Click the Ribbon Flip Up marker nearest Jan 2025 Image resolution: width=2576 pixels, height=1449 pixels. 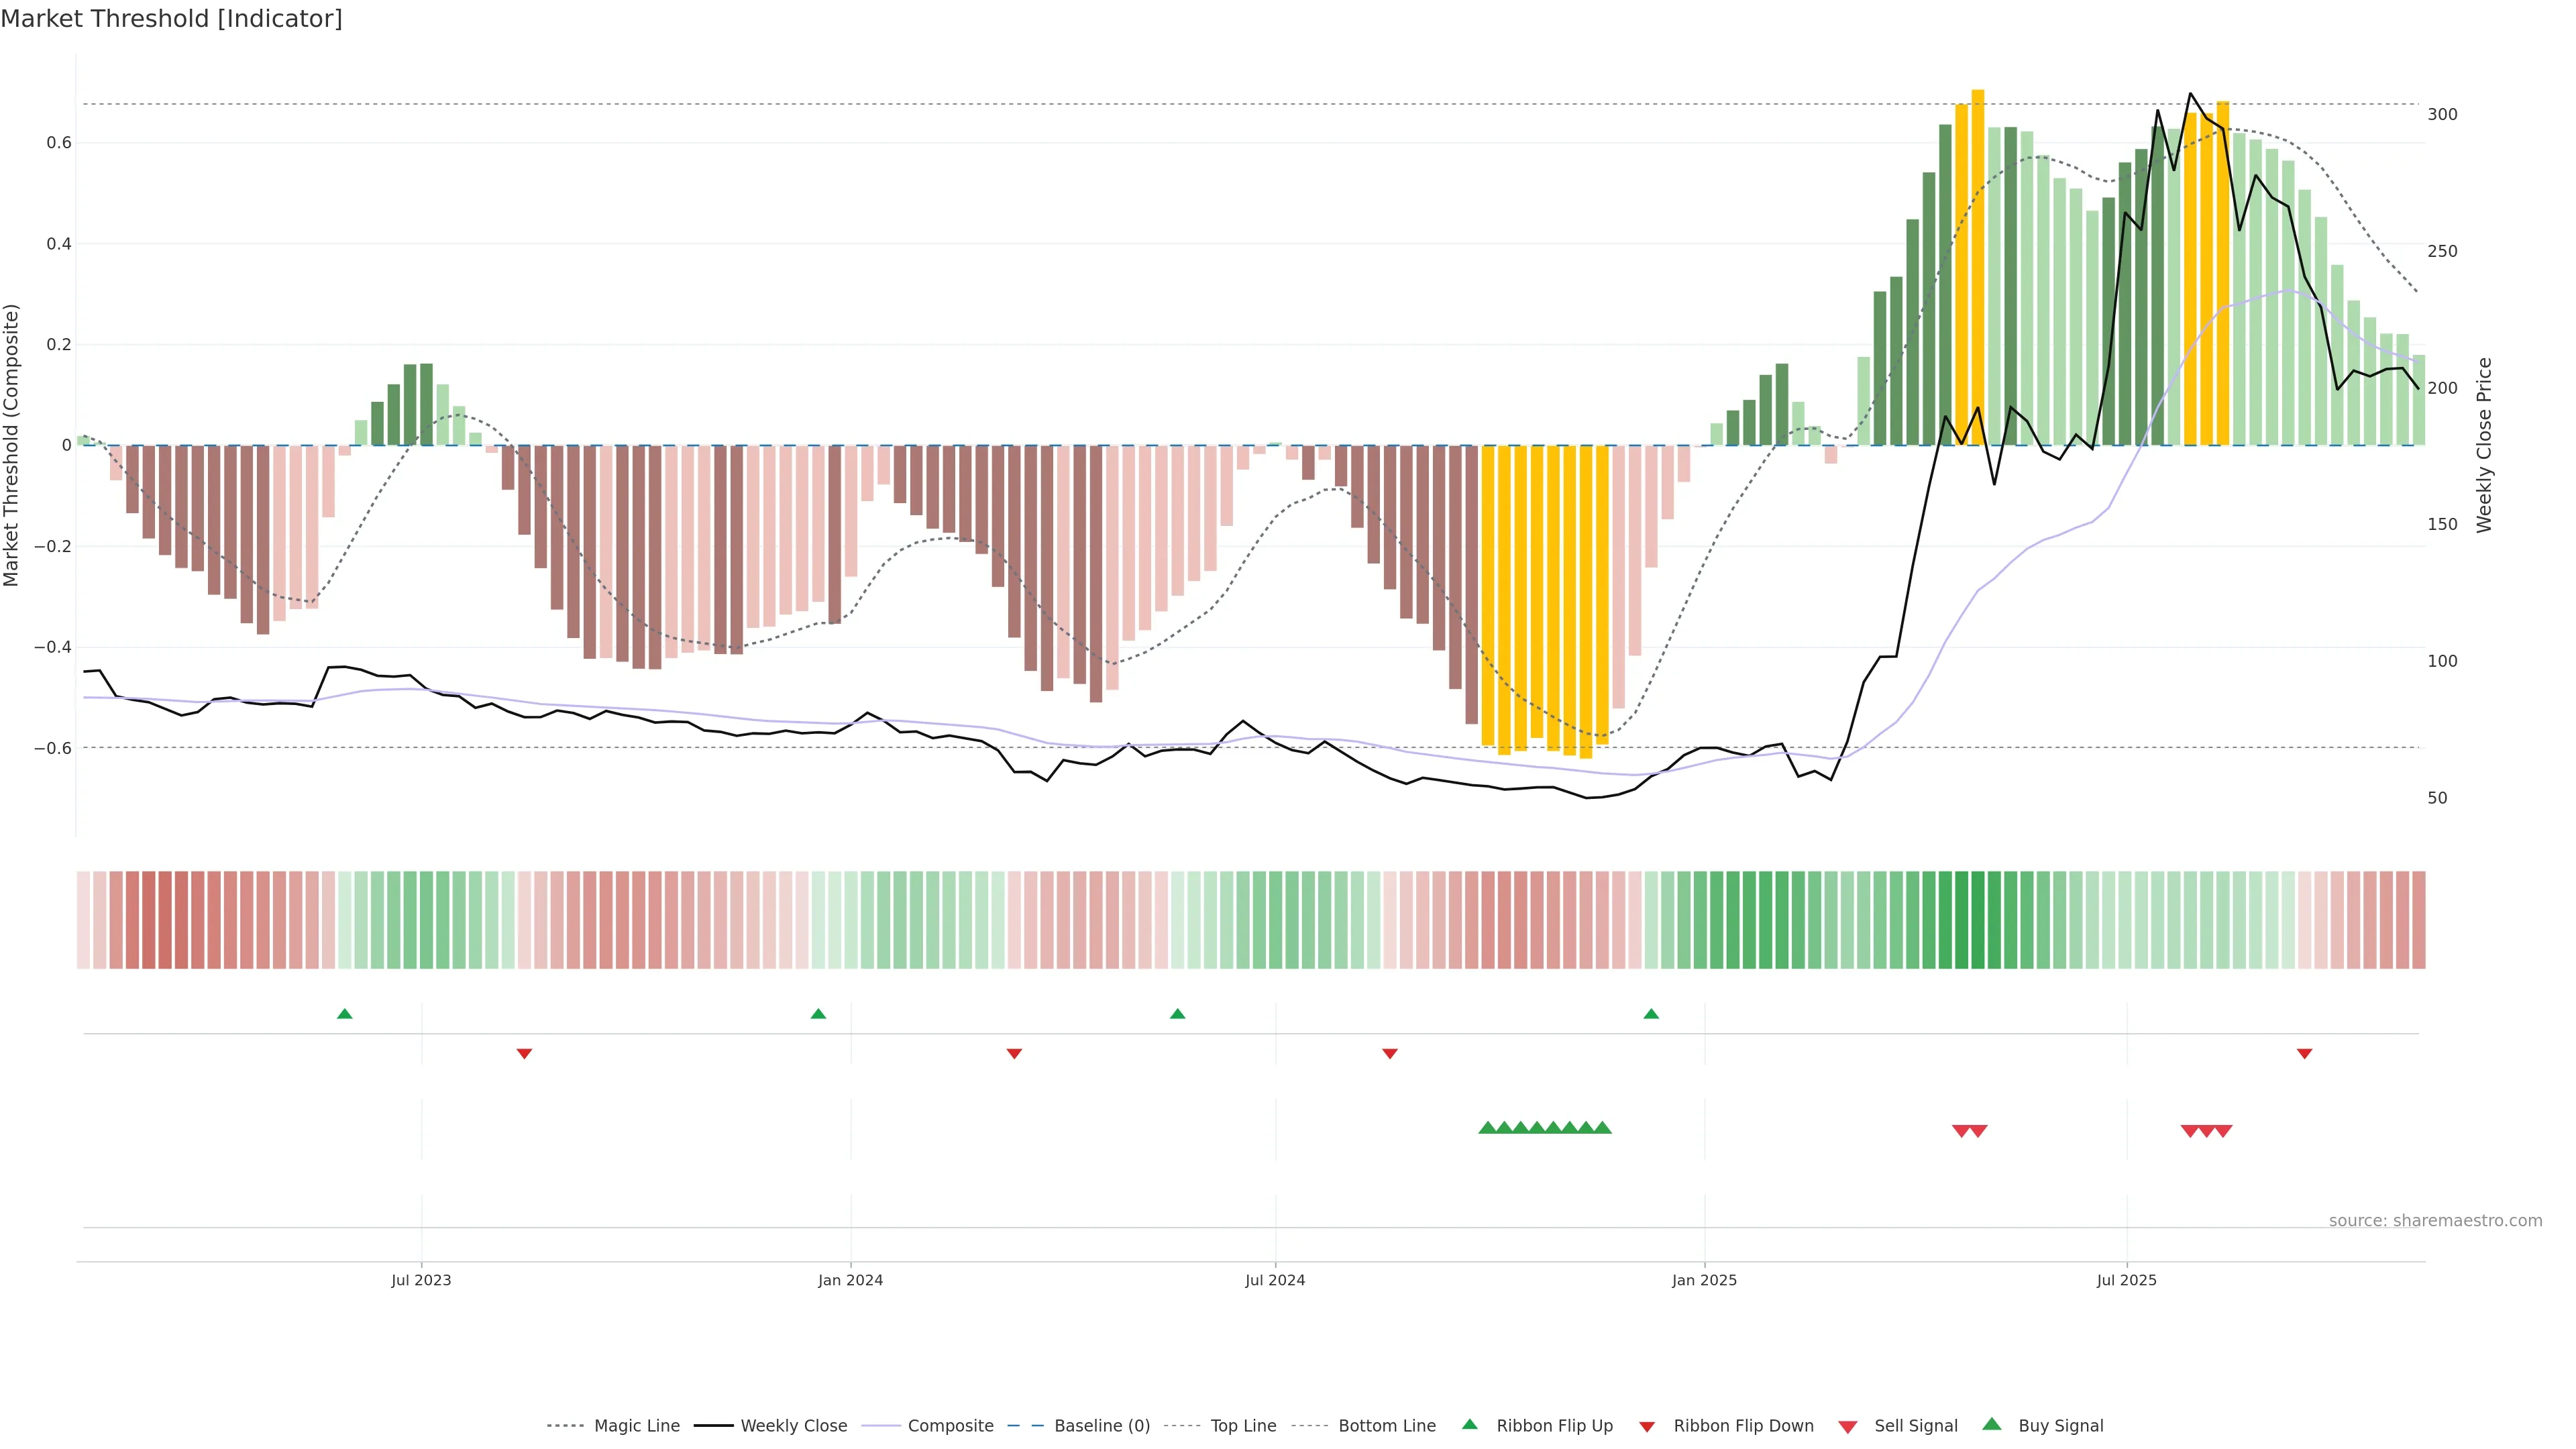coord(1651,1014)
